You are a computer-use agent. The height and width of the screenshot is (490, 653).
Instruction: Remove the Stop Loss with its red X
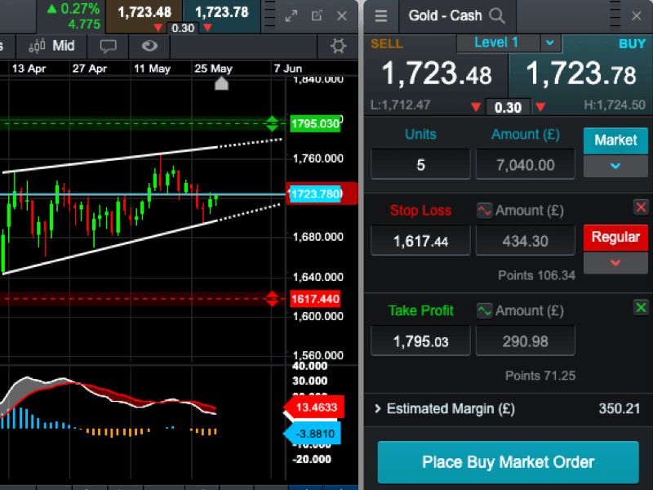641,207
